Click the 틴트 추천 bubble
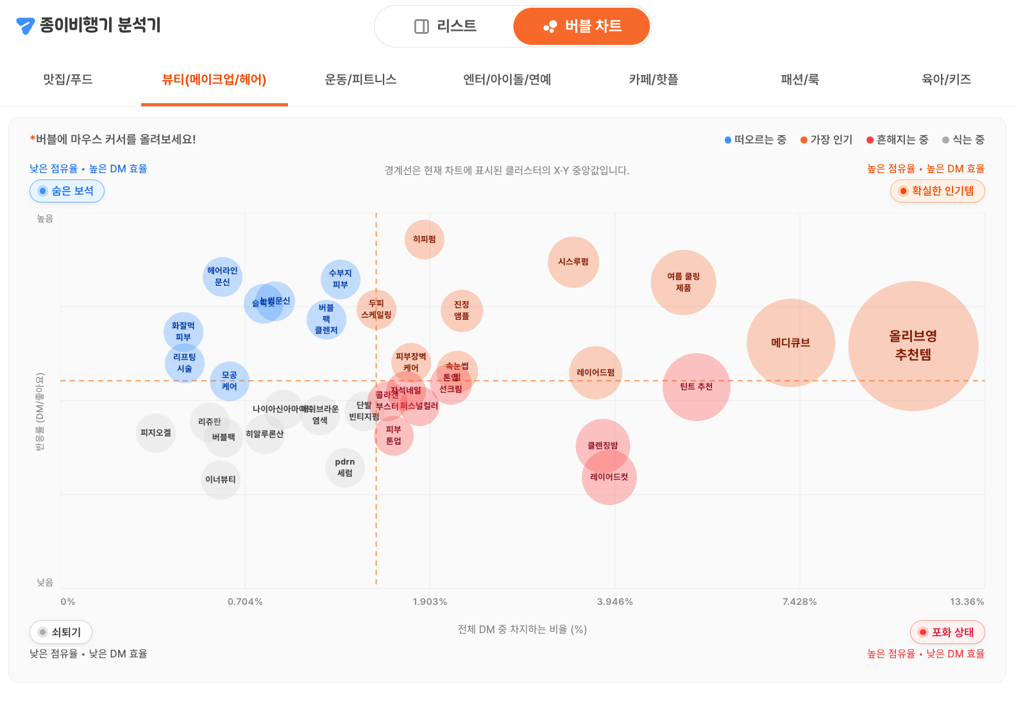 coord(697,387)
